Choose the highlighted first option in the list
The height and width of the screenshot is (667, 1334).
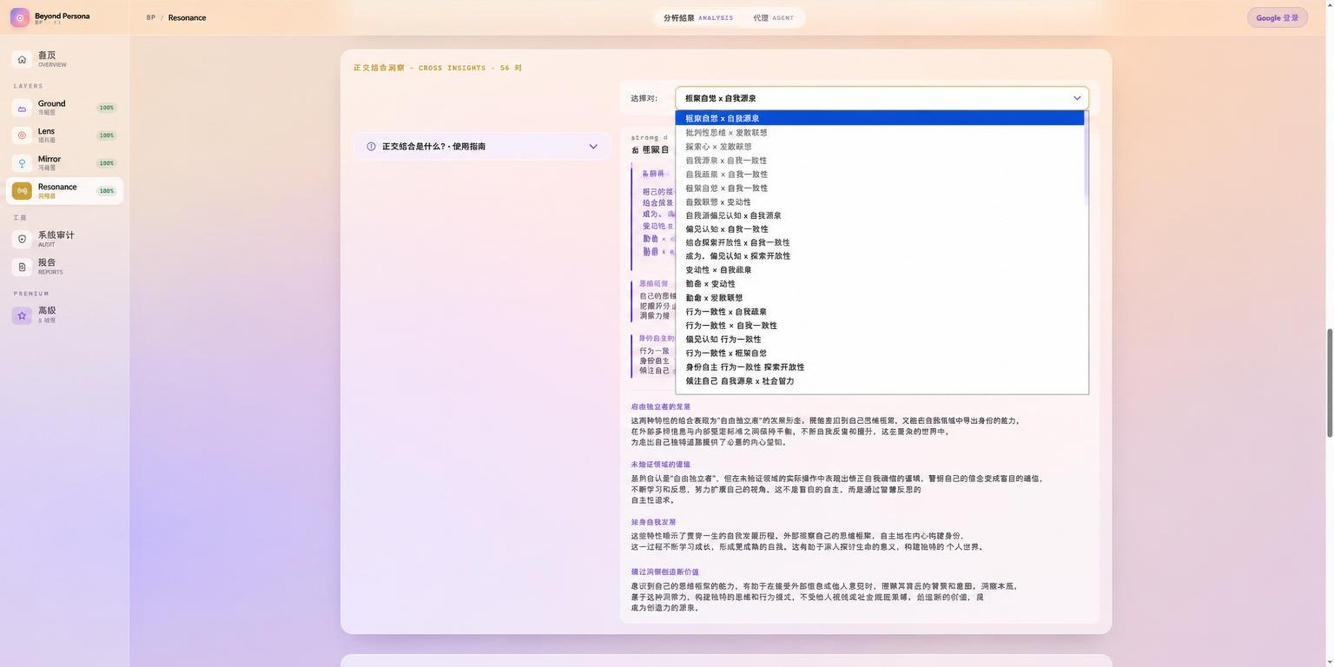(x=880, y=118)
